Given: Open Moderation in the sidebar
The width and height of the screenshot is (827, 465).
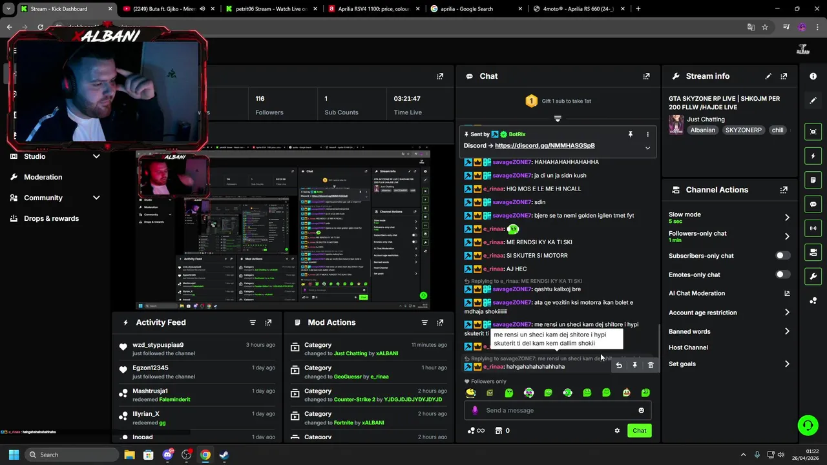Looking at the screenshot, I should tap(43, 177).
